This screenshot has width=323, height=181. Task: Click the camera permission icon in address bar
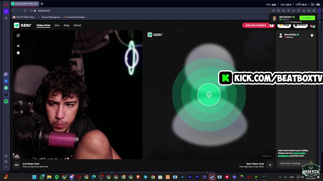[x=31, y=11]
